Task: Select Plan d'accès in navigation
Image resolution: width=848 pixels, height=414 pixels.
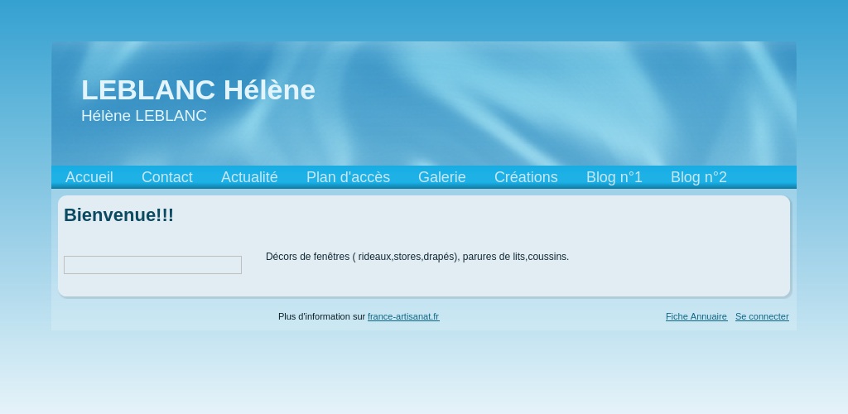Action: tap(349, 177)
